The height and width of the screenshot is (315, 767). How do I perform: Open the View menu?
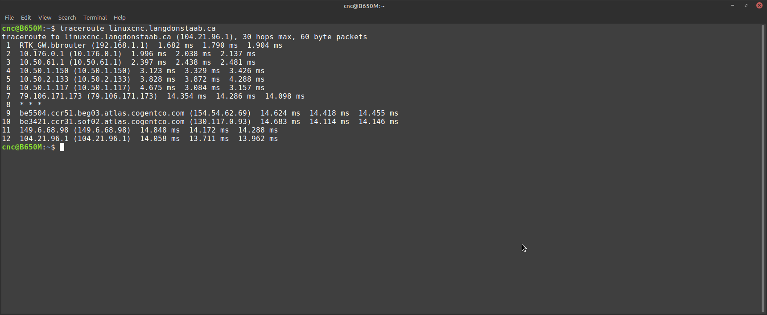point(45,17)
